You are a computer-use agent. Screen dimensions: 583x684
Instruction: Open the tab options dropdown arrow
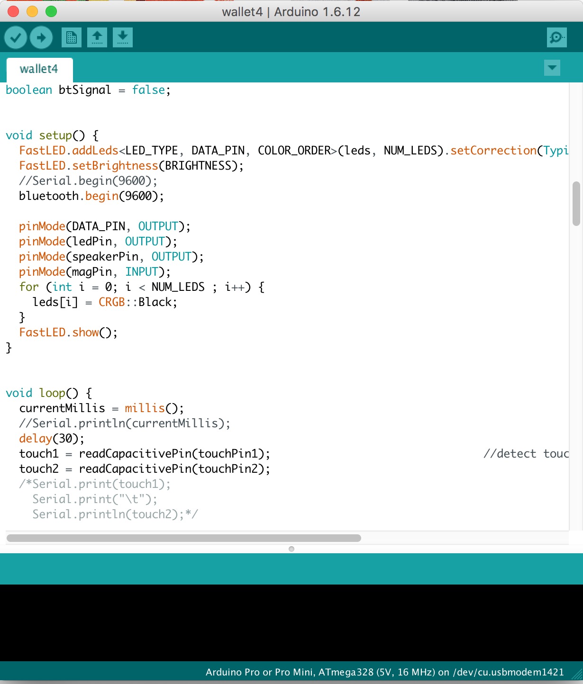[552, 68]
